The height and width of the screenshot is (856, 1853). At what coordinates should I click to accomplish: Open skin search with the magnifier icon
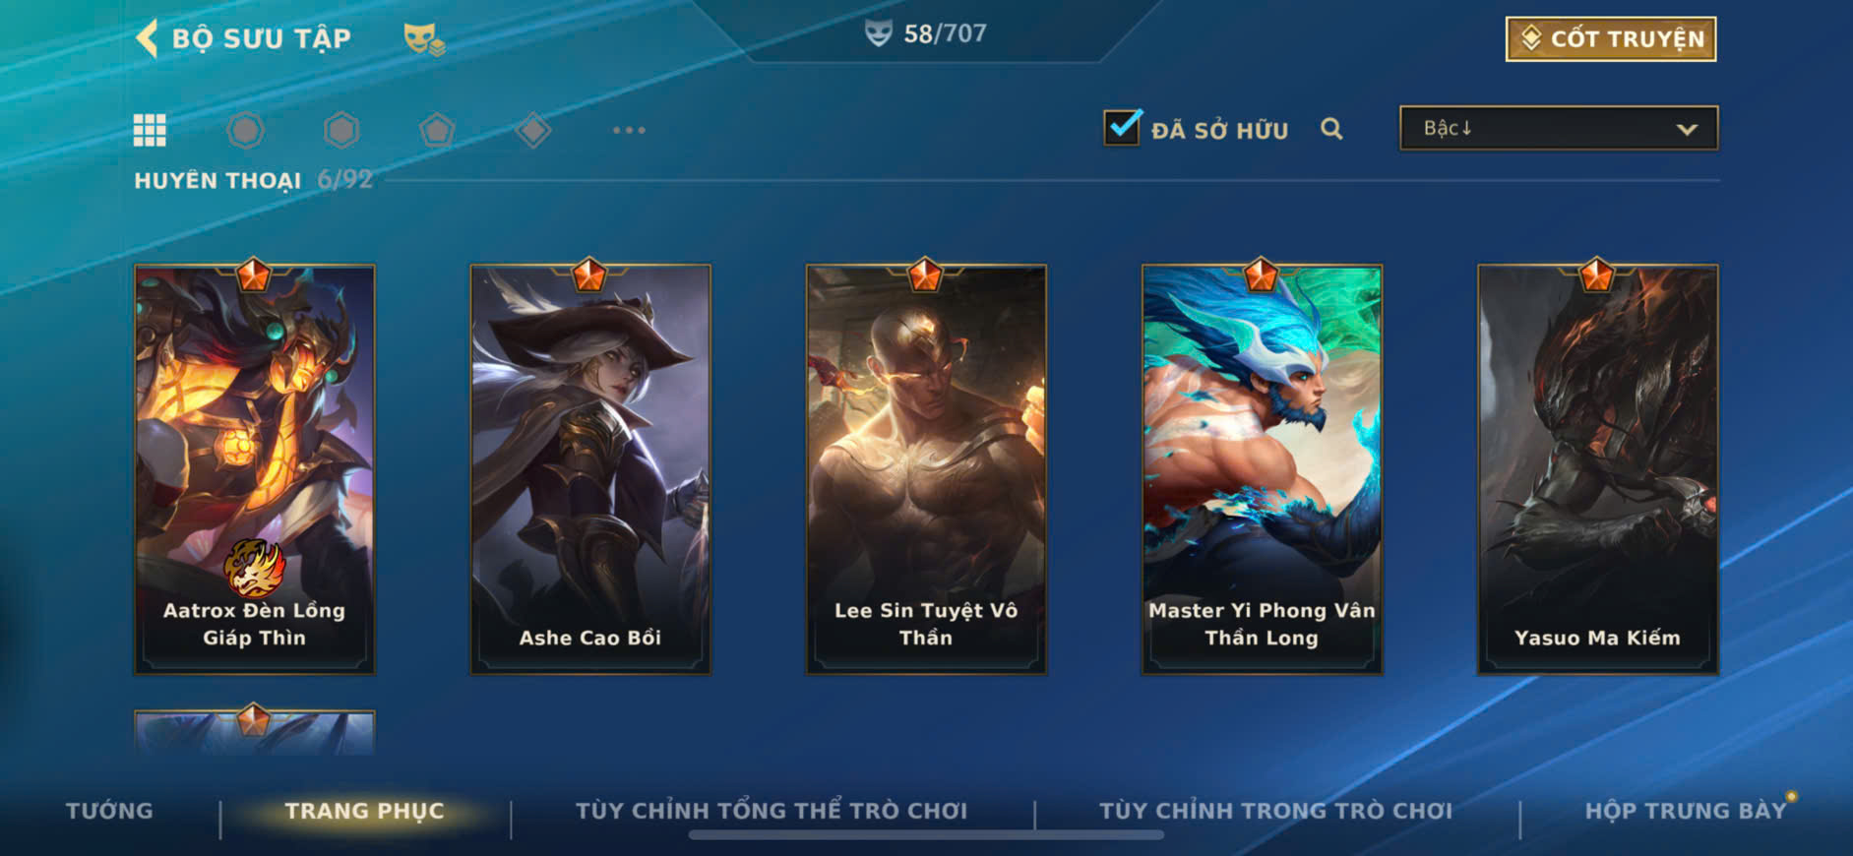1331,129
